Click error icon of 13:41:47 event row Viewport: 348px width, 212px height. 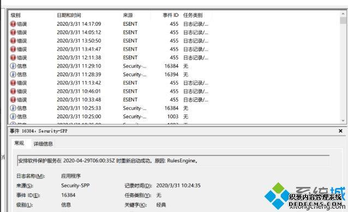(13, 49)
